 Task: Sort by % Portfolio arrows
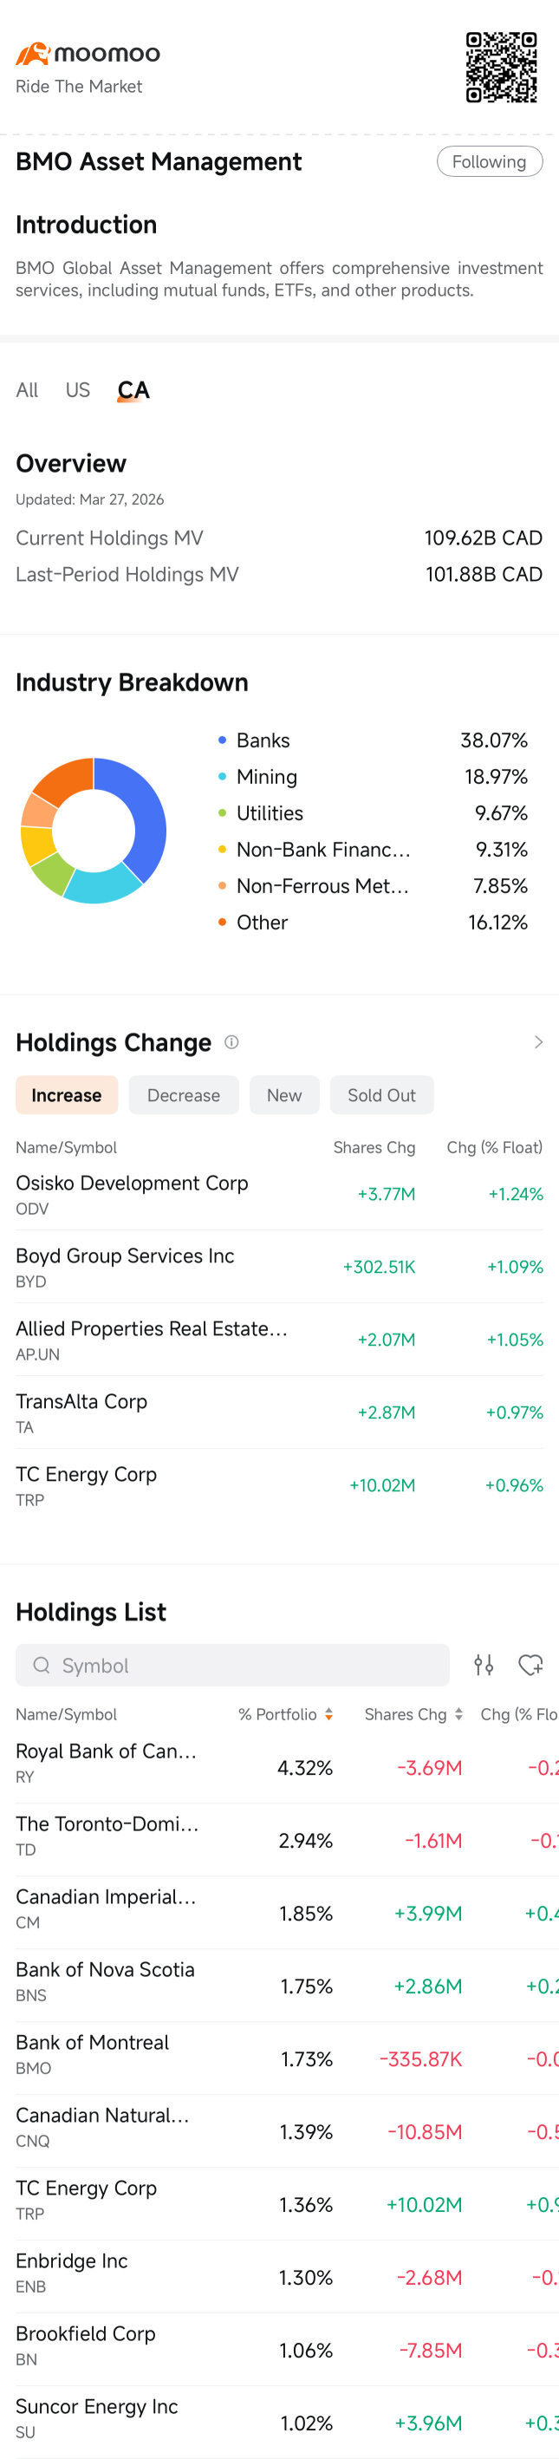[328, 1714]
